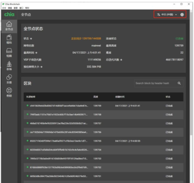Viewport: 194px width, 183px height.
Task: Click the 全节点状态 panel heading
Action: [x=33, y=29]
